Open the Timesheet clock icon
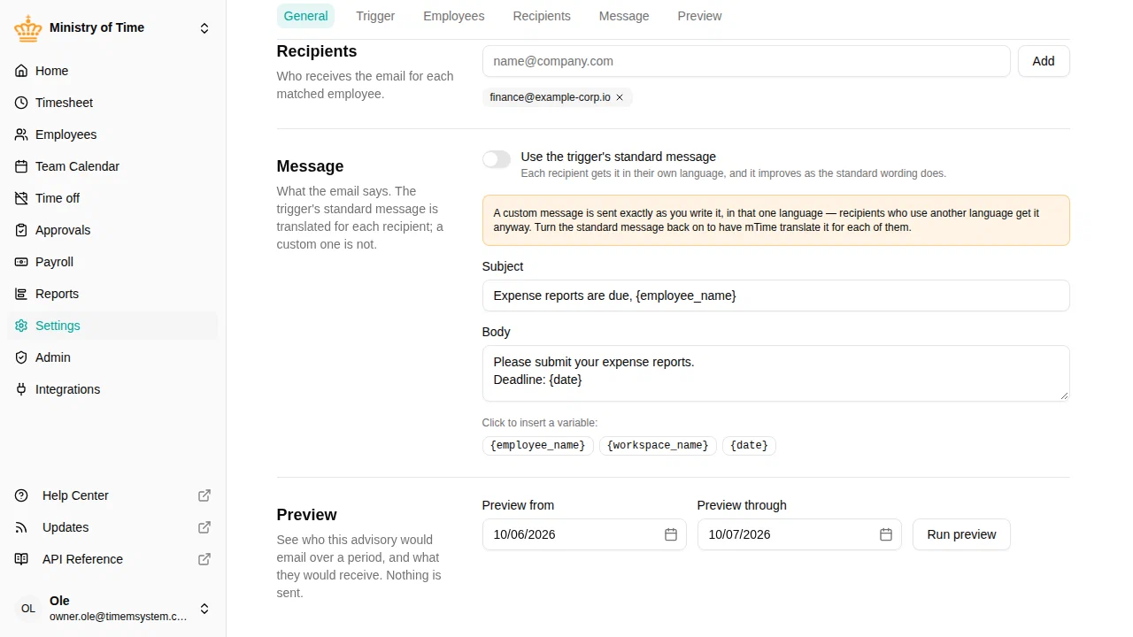 21,103
